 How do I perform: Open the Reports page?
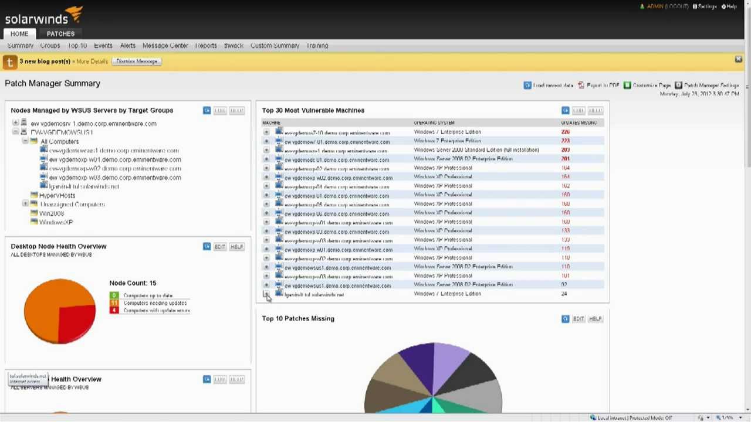coord(205,46)
